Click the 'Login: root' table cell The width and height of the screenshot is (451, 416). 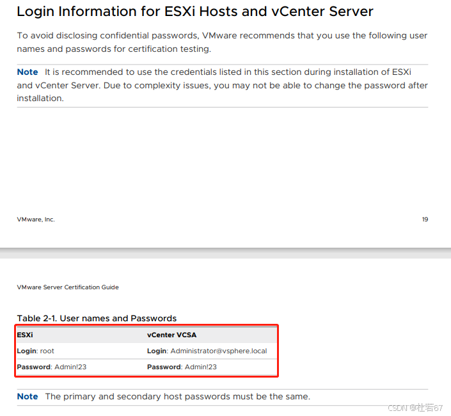click(x=35, y=351)
